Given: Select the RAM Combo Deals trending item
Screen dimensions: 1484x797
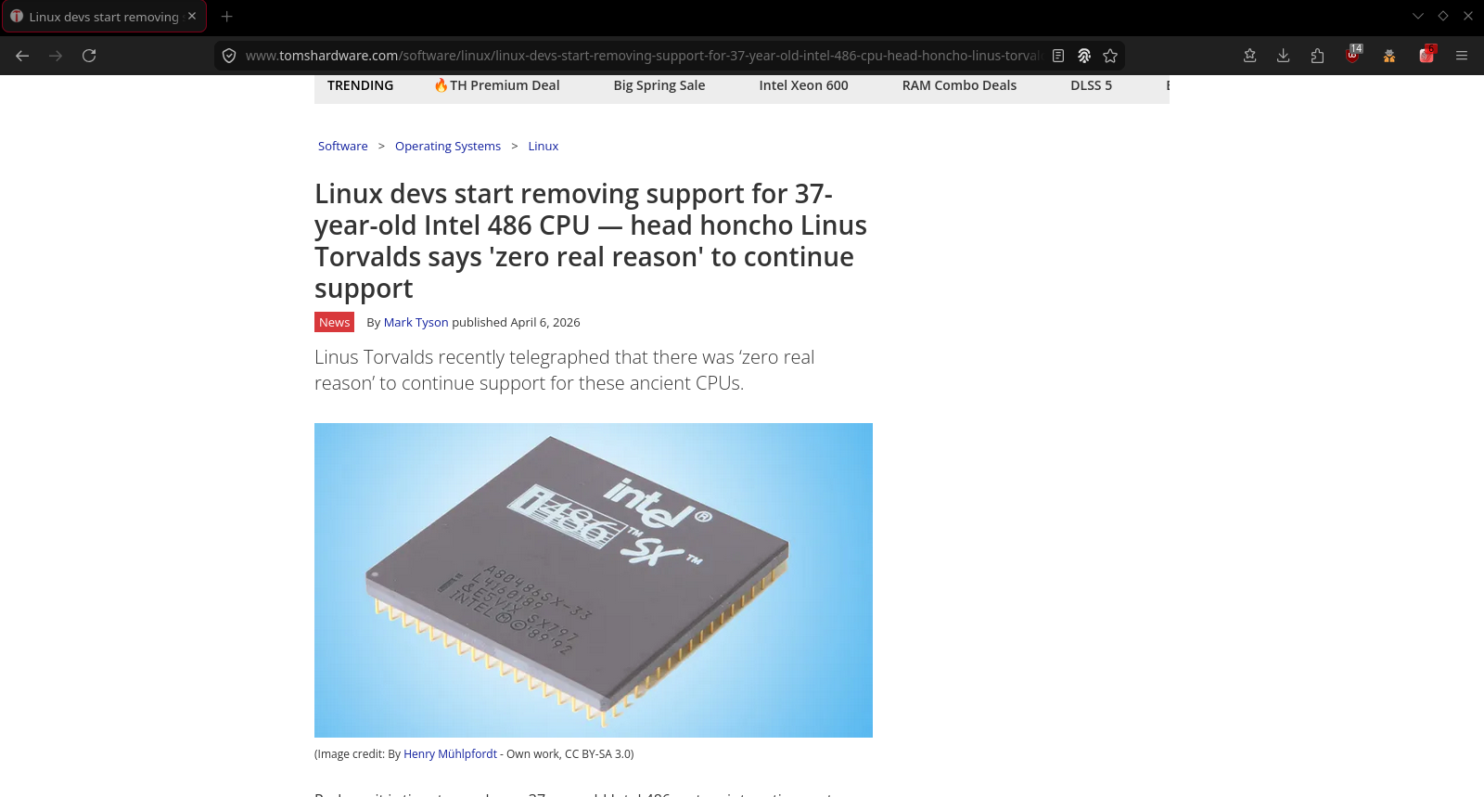Looking at the screenshot, I should click(959, 85).
